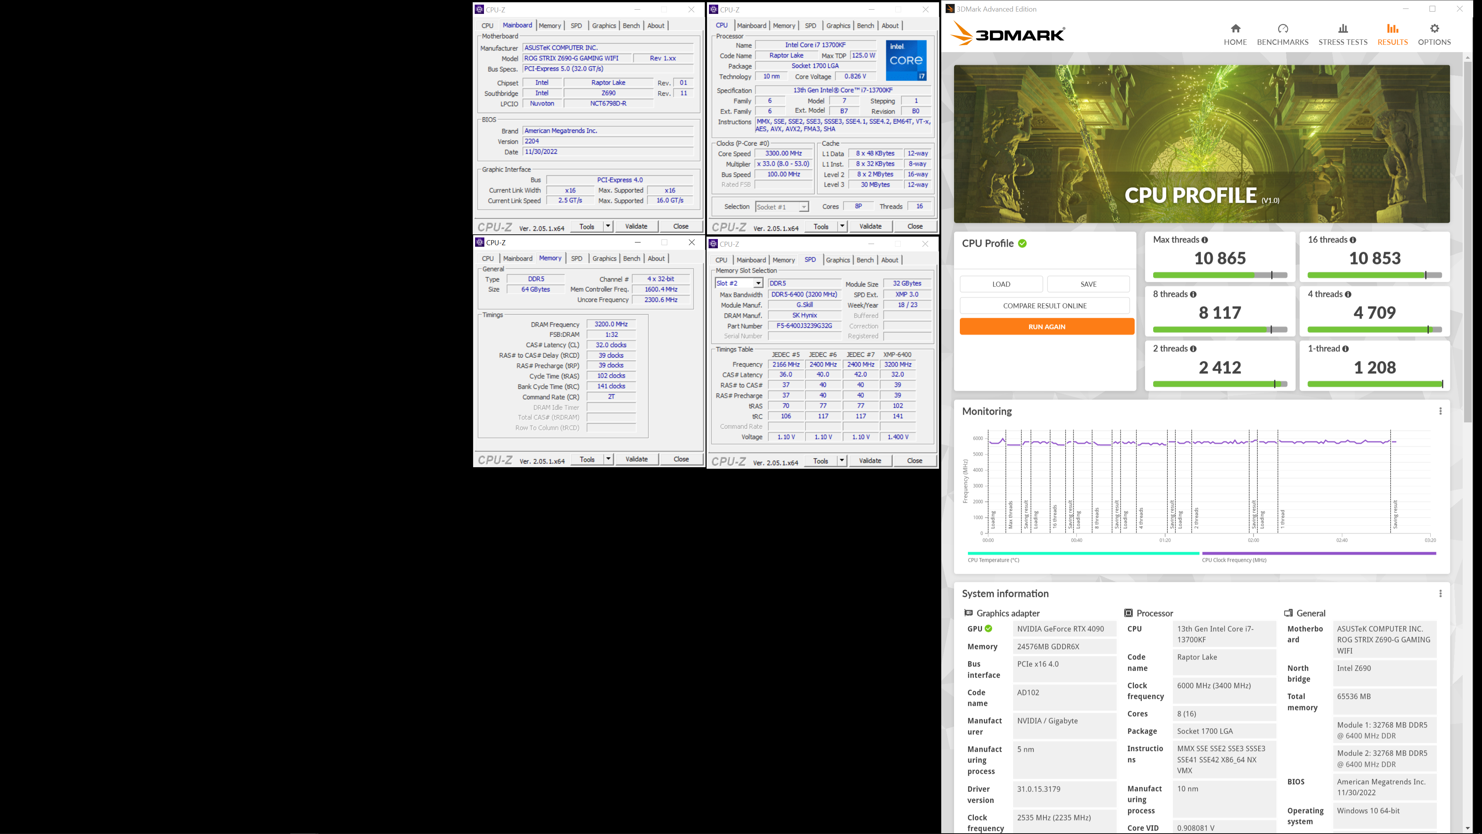Click Tools button in SPD window
1482x834 pixels.
[x=821, y=461]
